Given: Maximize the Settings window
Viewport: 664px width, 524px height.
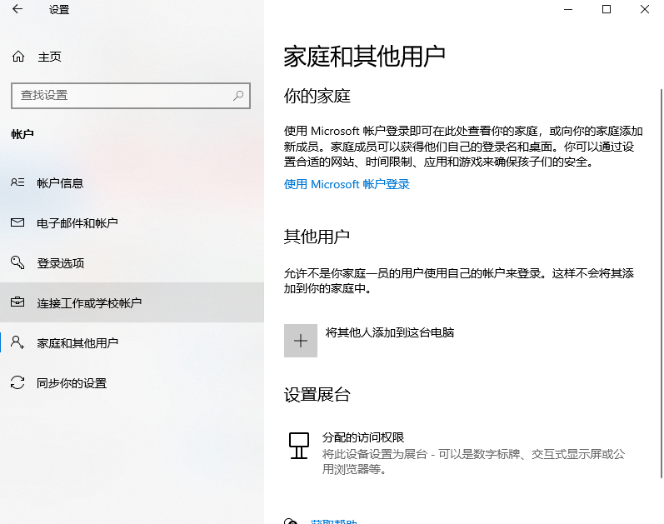Looking at the screenshot, I should tap(607, 10).
